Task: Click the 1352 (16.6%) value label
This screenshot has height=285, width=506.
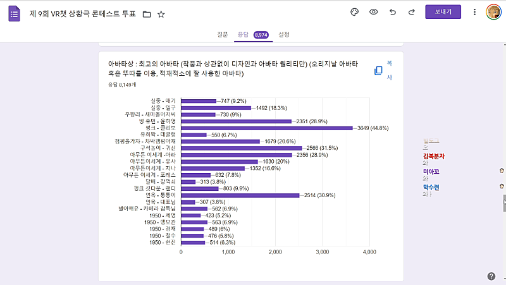Action: (x=265, y=168)
